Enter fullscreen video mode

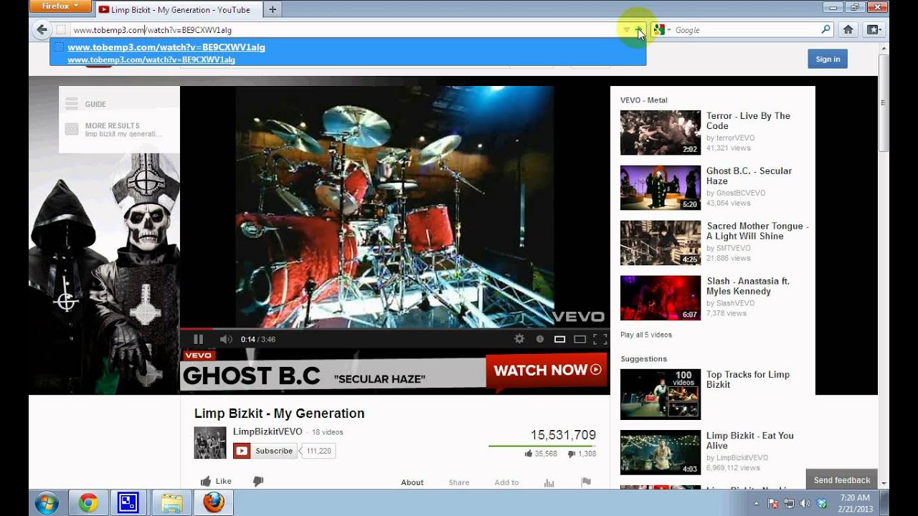[x=600, y=339]
